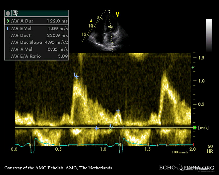The width and height of the screenshot is (219, 175).
Task: Open the measurement worksheet icon
Action: [x=15, y=13]
